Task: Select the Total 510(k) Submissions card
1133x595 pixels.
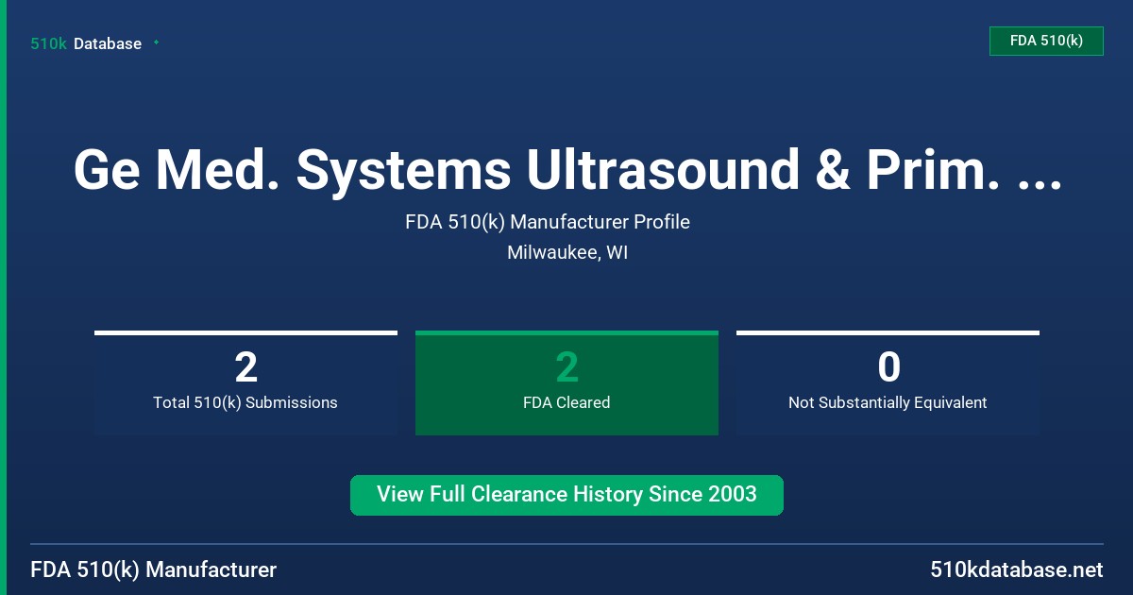Action: click(245, 382)
